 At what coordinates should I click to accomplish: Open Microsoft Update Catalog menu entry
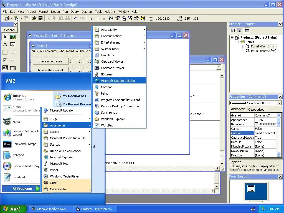[x=120, y=81]
